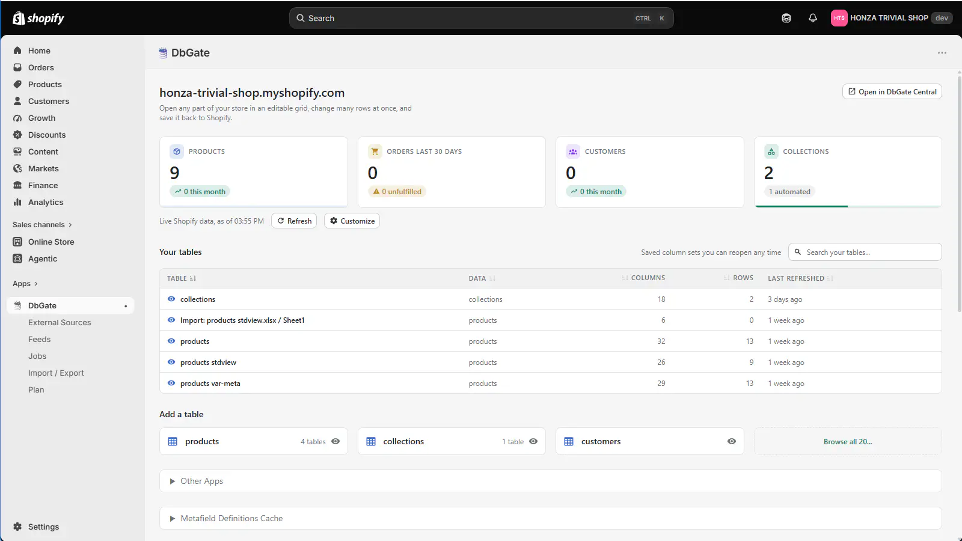Open Import / Export under DbGate
The width and height of the screenshot is (962, 541).
click(x=56, y=373)
